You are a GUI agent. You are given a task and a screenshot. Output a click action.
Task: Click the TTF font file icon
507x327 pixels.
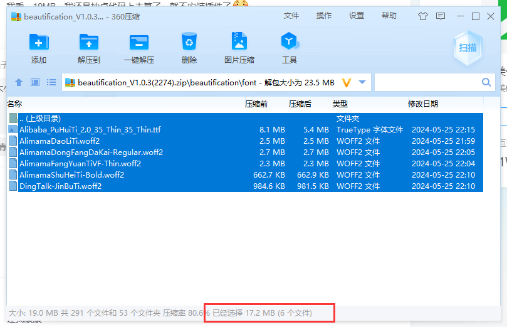point(13,129)
